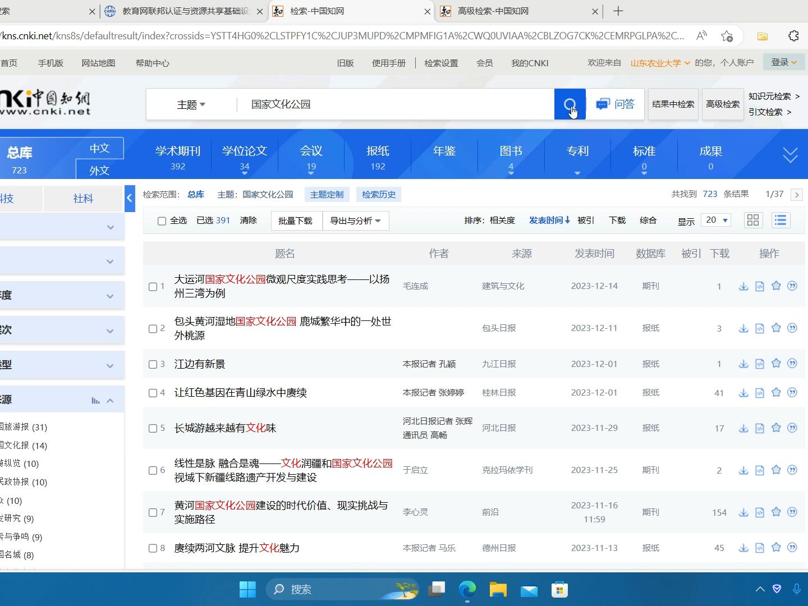Image resolution: width=808 pixels, height=606 pixels.
Task: Select the 会议 19 tab
Action: coord(311,157)
